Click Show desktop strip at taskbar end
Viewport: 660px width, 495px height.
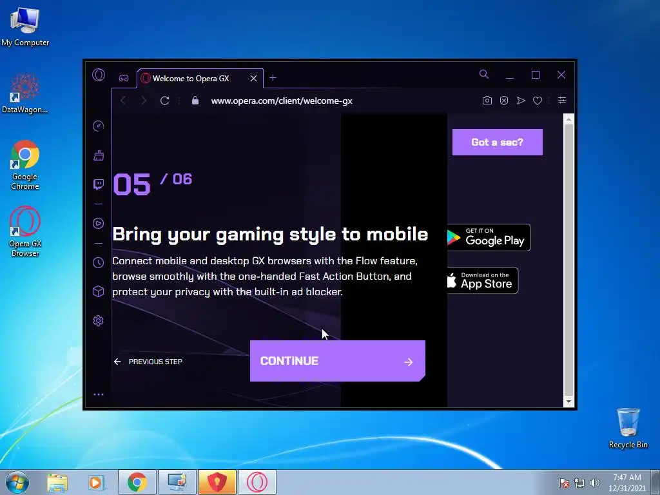[x=656, y=482]
